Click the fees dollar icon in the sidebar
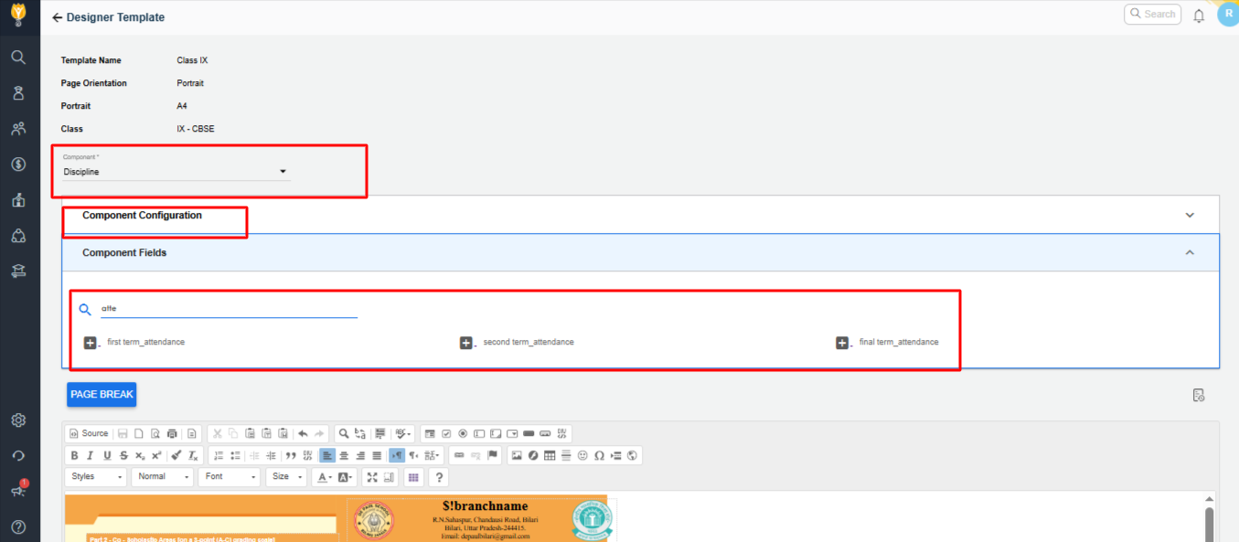 click(x=18, y=165)
